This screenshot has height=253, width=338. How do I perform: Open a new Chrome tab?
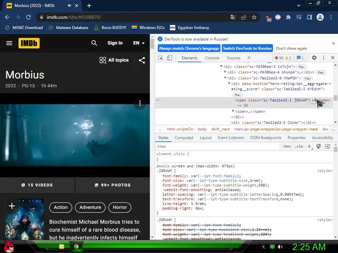(x=89, y=6)
